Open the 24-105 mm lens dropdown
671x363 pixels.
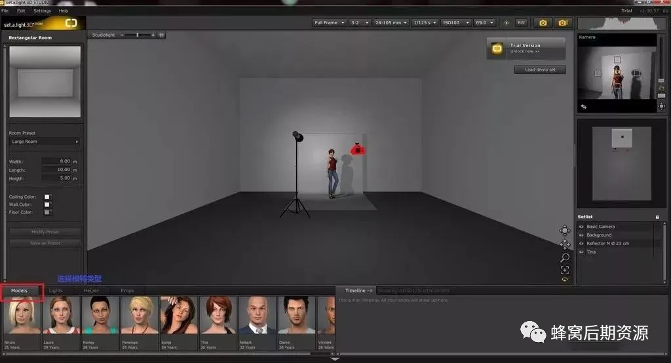tap(391, 23)
